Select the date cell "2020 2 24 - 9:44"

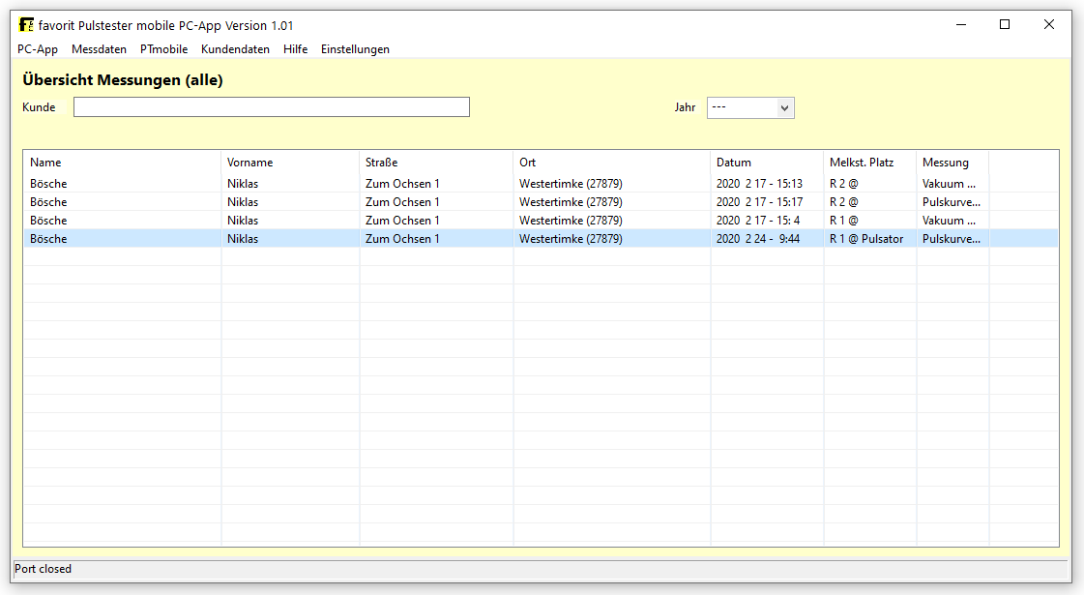(x=758, y=239)
